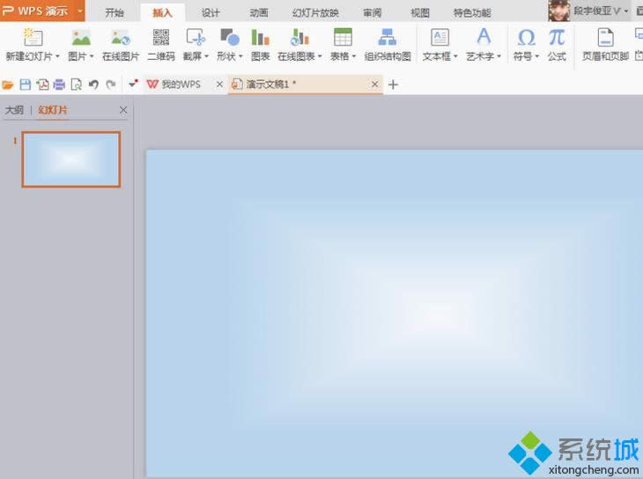Screen dimensions: 643x479
Task: Switch to the 我的WPS document tab
Action: tap(181, 85)
